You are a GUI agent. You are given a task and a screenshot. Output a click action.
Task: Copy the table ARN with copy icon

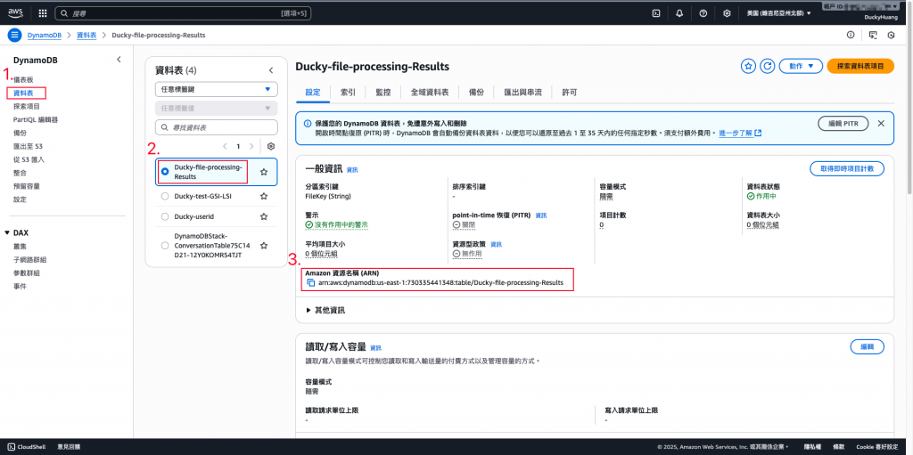[311, 283]
